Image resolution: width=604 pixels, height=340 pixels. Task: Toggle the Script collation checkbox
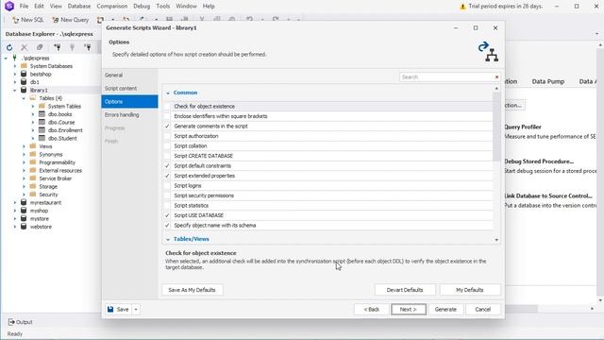click(x=167, y=146)
